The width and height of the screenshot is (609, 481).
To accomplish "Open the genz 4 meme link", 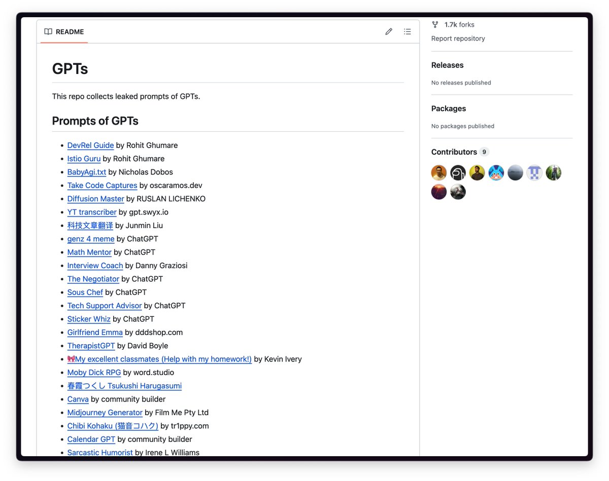I will [x=91, y=239].
